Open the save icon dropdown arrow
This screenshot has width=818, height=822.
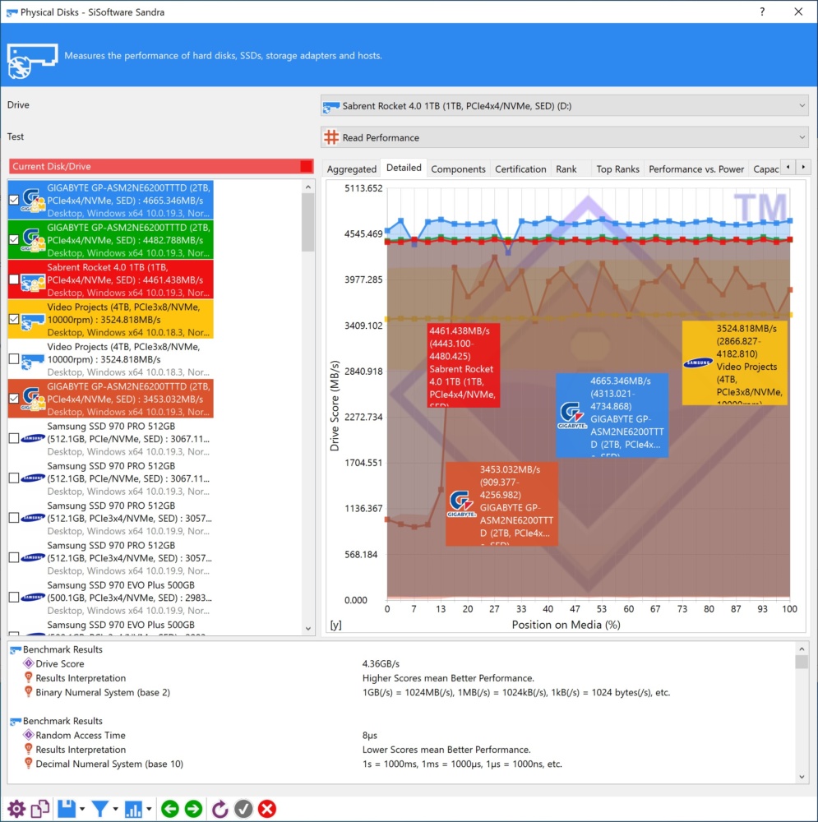(x=82, y=809)
